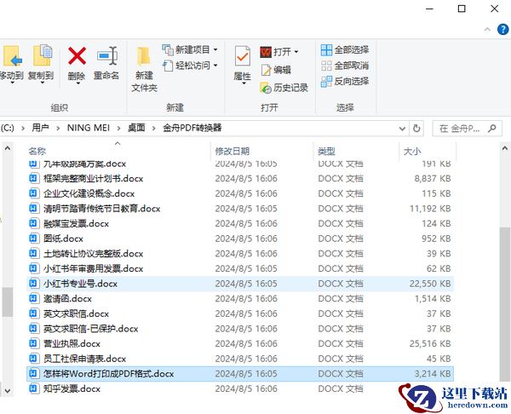
Task: Open the address bar history dropdown
Action: pyautogui.click(x=403, y=128)
